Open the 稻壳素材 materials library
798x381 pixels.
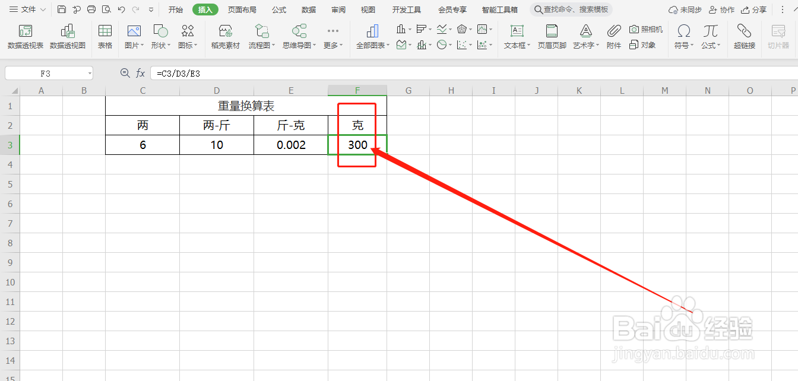point(225,36)
